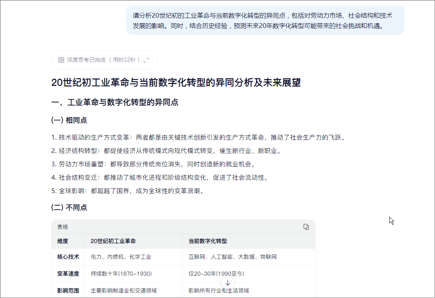Viewport: 435px width, 298px height.
Task: Click the 影响范围 row label
Action: 68,291
